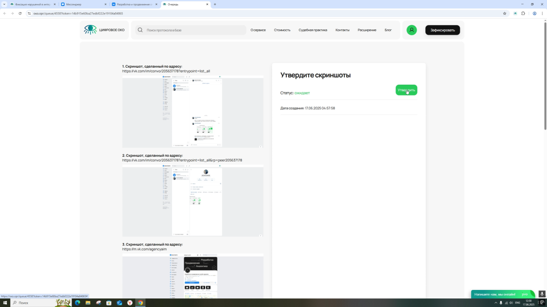The width and height of the screenshot is (547, 307).
Task: Expand hidden system tray icons
Action: coord(495,303)
